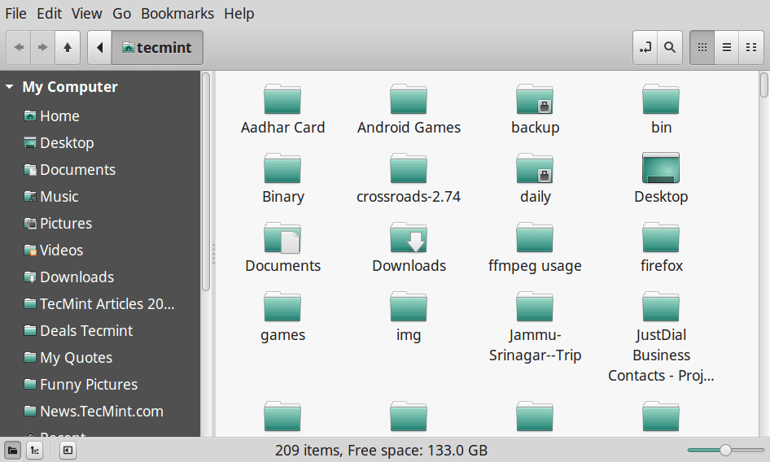Toggle the location entry path button
Image resolution: width=770 pixels, height=462 pixels.
click(x=645, y=48)
